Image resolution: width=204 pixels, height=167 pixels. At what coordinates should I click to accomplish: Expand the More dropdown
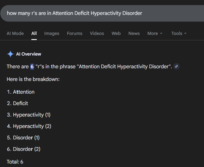tap(155, 33)
